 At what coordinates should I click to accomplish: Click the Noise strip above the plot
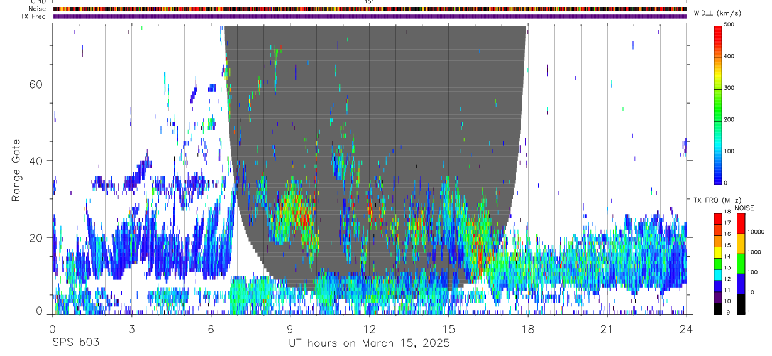tap(370, 9)
